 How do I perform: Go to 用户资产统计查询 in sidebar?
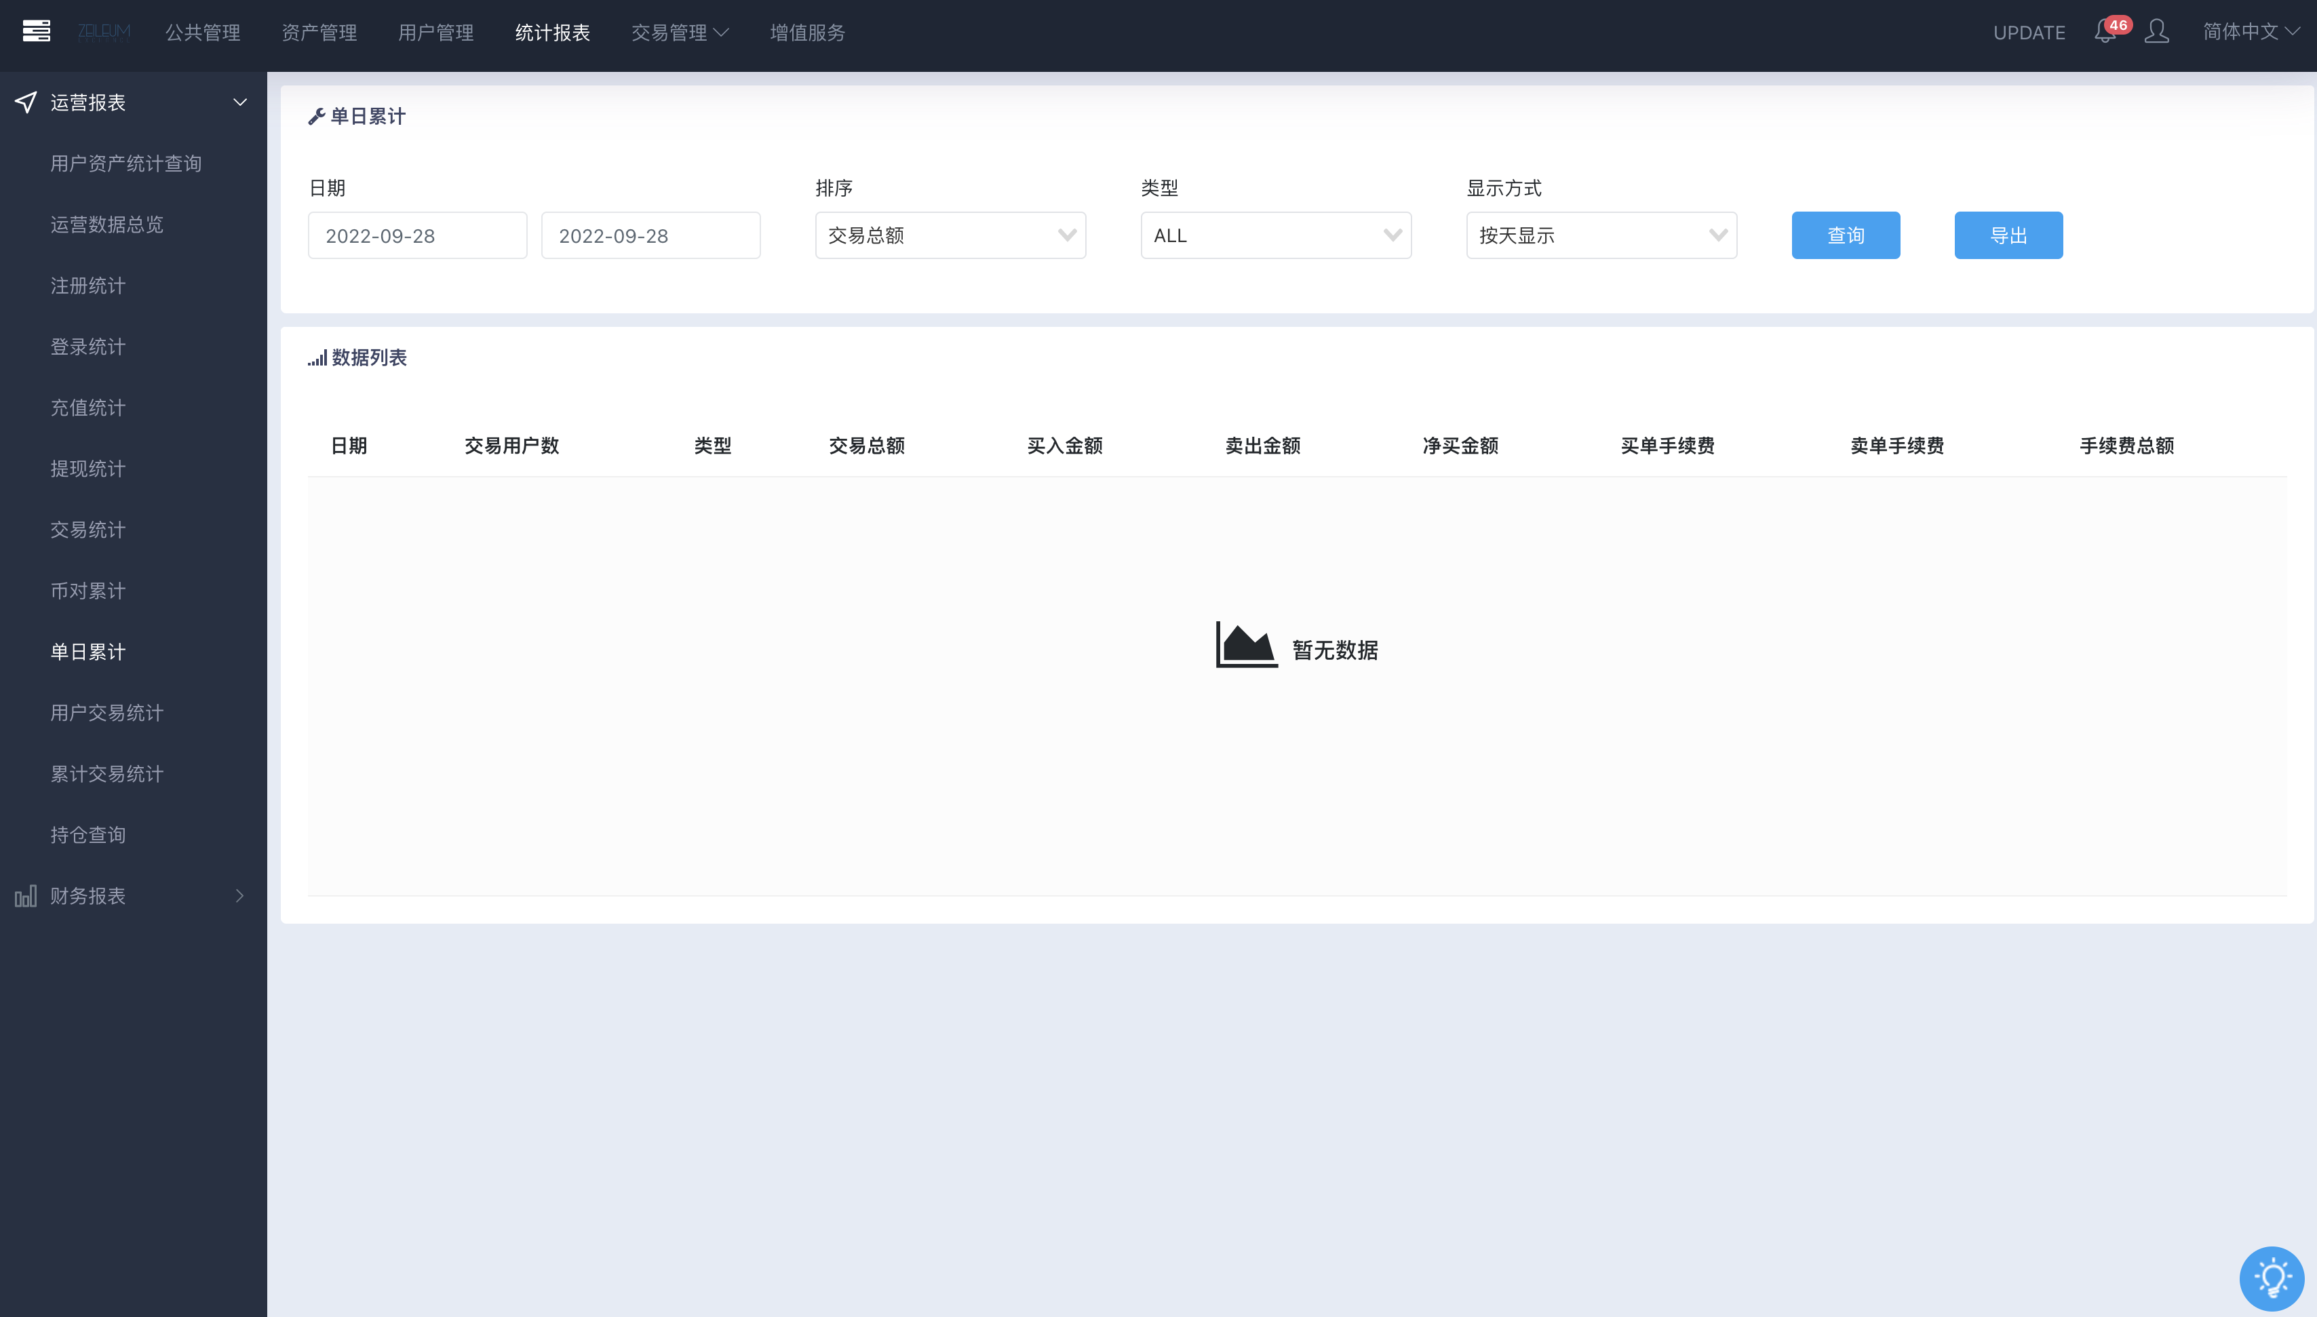pyautogui.click(x=125, y=163)
